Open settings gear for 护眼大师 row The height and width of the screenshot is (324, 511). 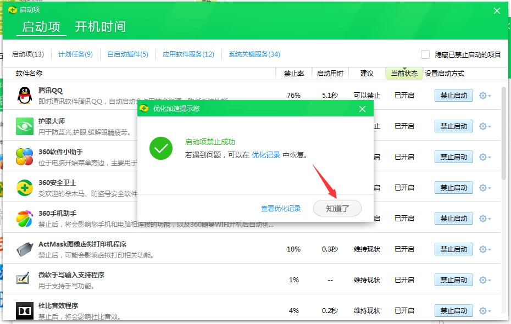pos(485,126)
